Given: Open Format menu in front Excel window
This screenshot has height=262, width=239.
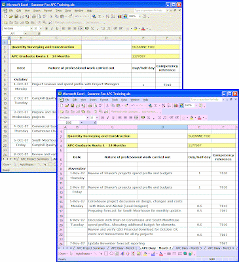Looking at the screenshot, I should pos(104,100).
